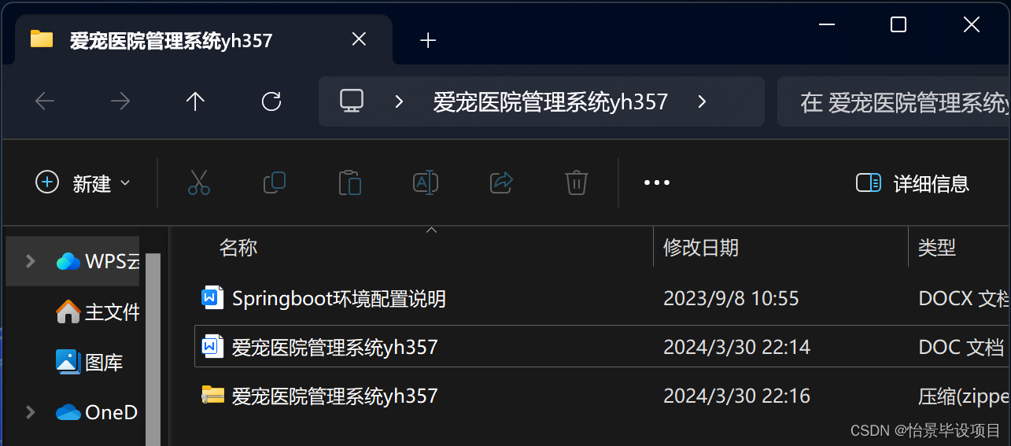Expand the OneDrive tree node
The height and width of the screenshot is (446, 1011).
[x=30, y=412]
